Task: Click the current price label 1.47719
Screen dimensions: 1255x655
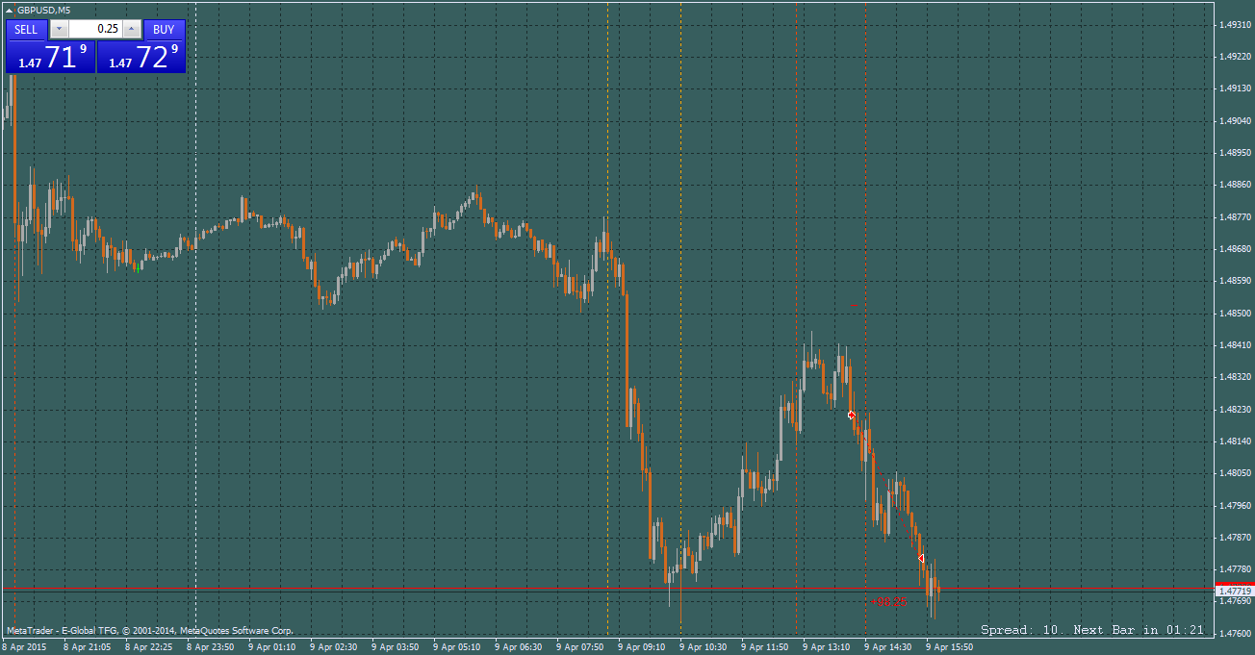Action: [1235, 590]
